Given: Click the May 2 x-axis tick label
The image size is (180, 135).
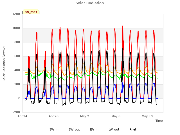Looking at the screenshot, I should [x=85, y=116].
